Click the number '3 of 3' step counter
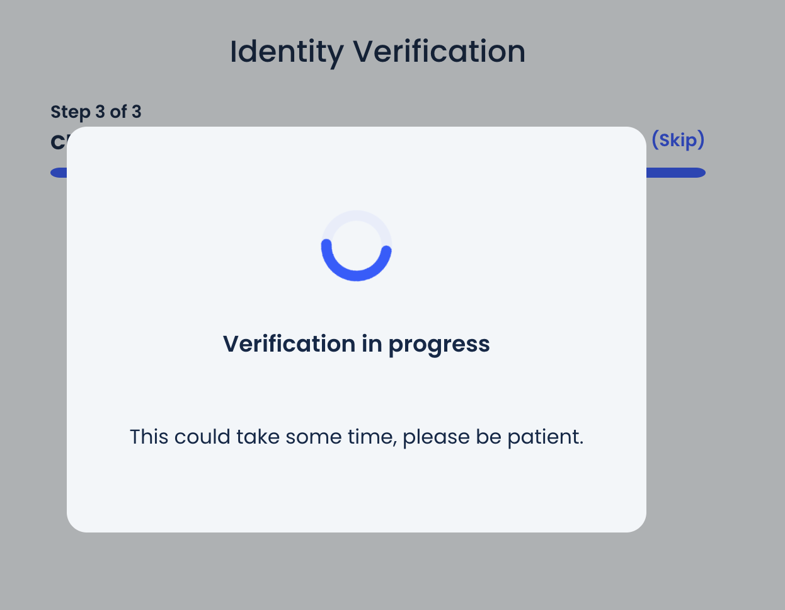 click(118, 112)
